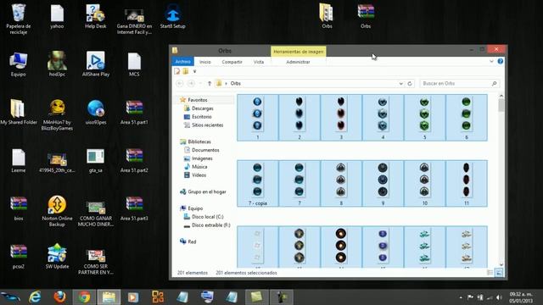Open the Papelera de reciclaje desktop icon

(19, 19)
